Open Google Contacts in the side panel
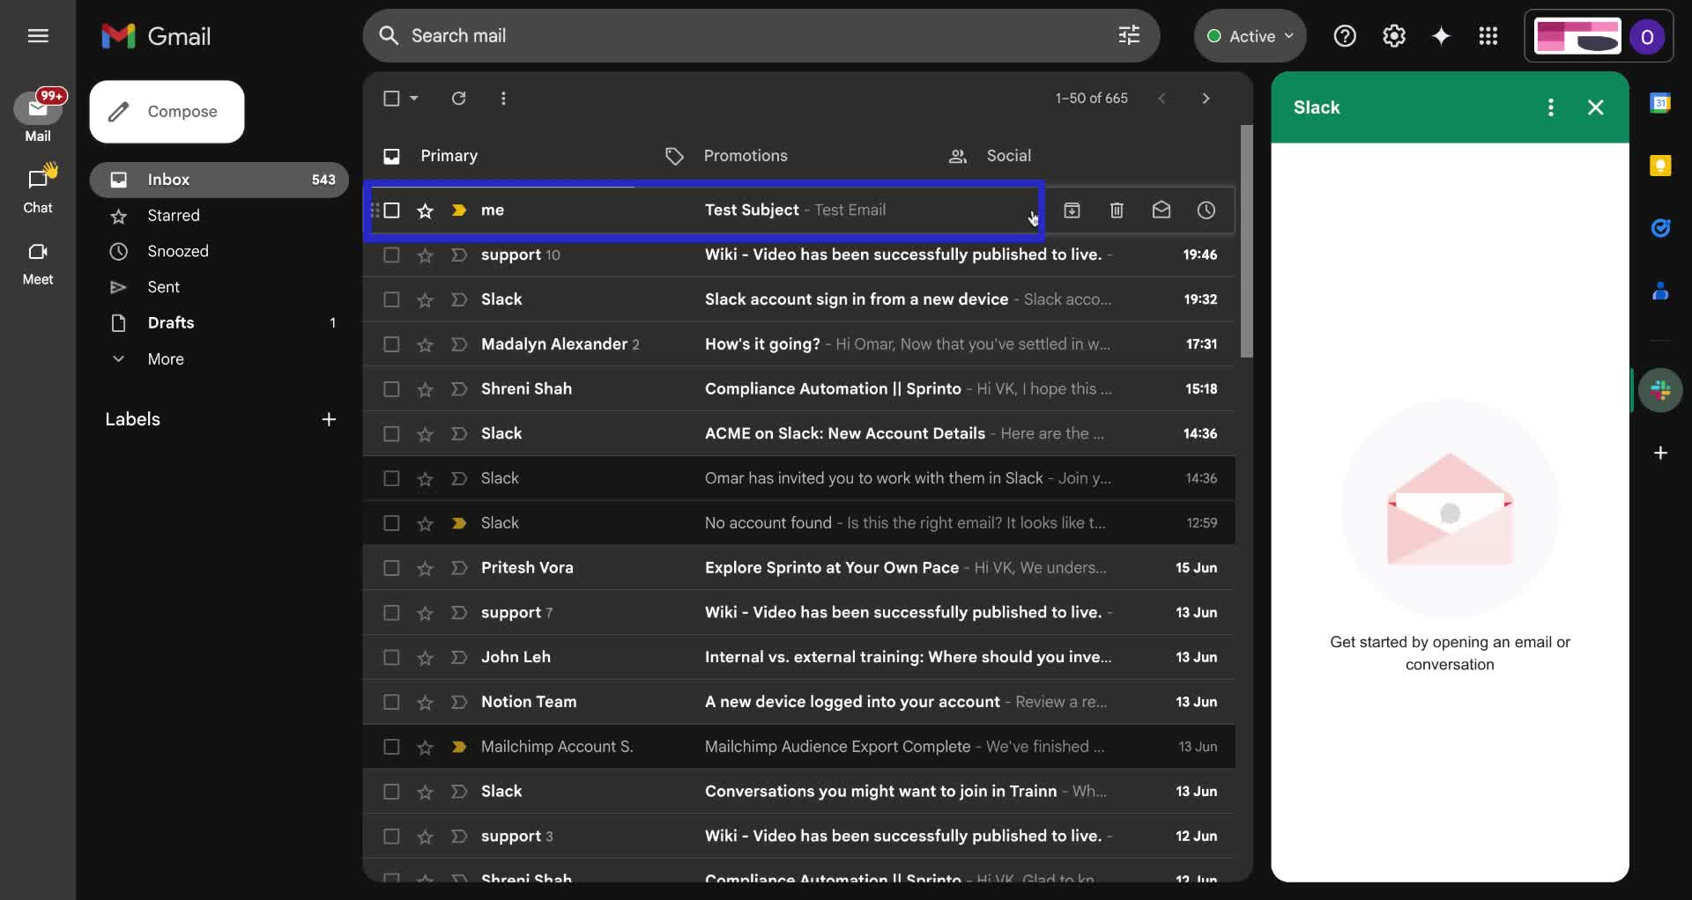The height and width of the screenshot is (900, 1692). coord(1662,291)
